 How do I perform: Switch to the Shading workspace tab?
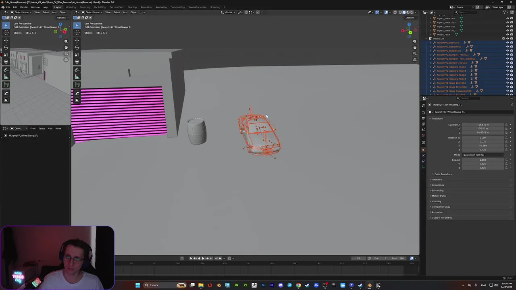[132, 7]
